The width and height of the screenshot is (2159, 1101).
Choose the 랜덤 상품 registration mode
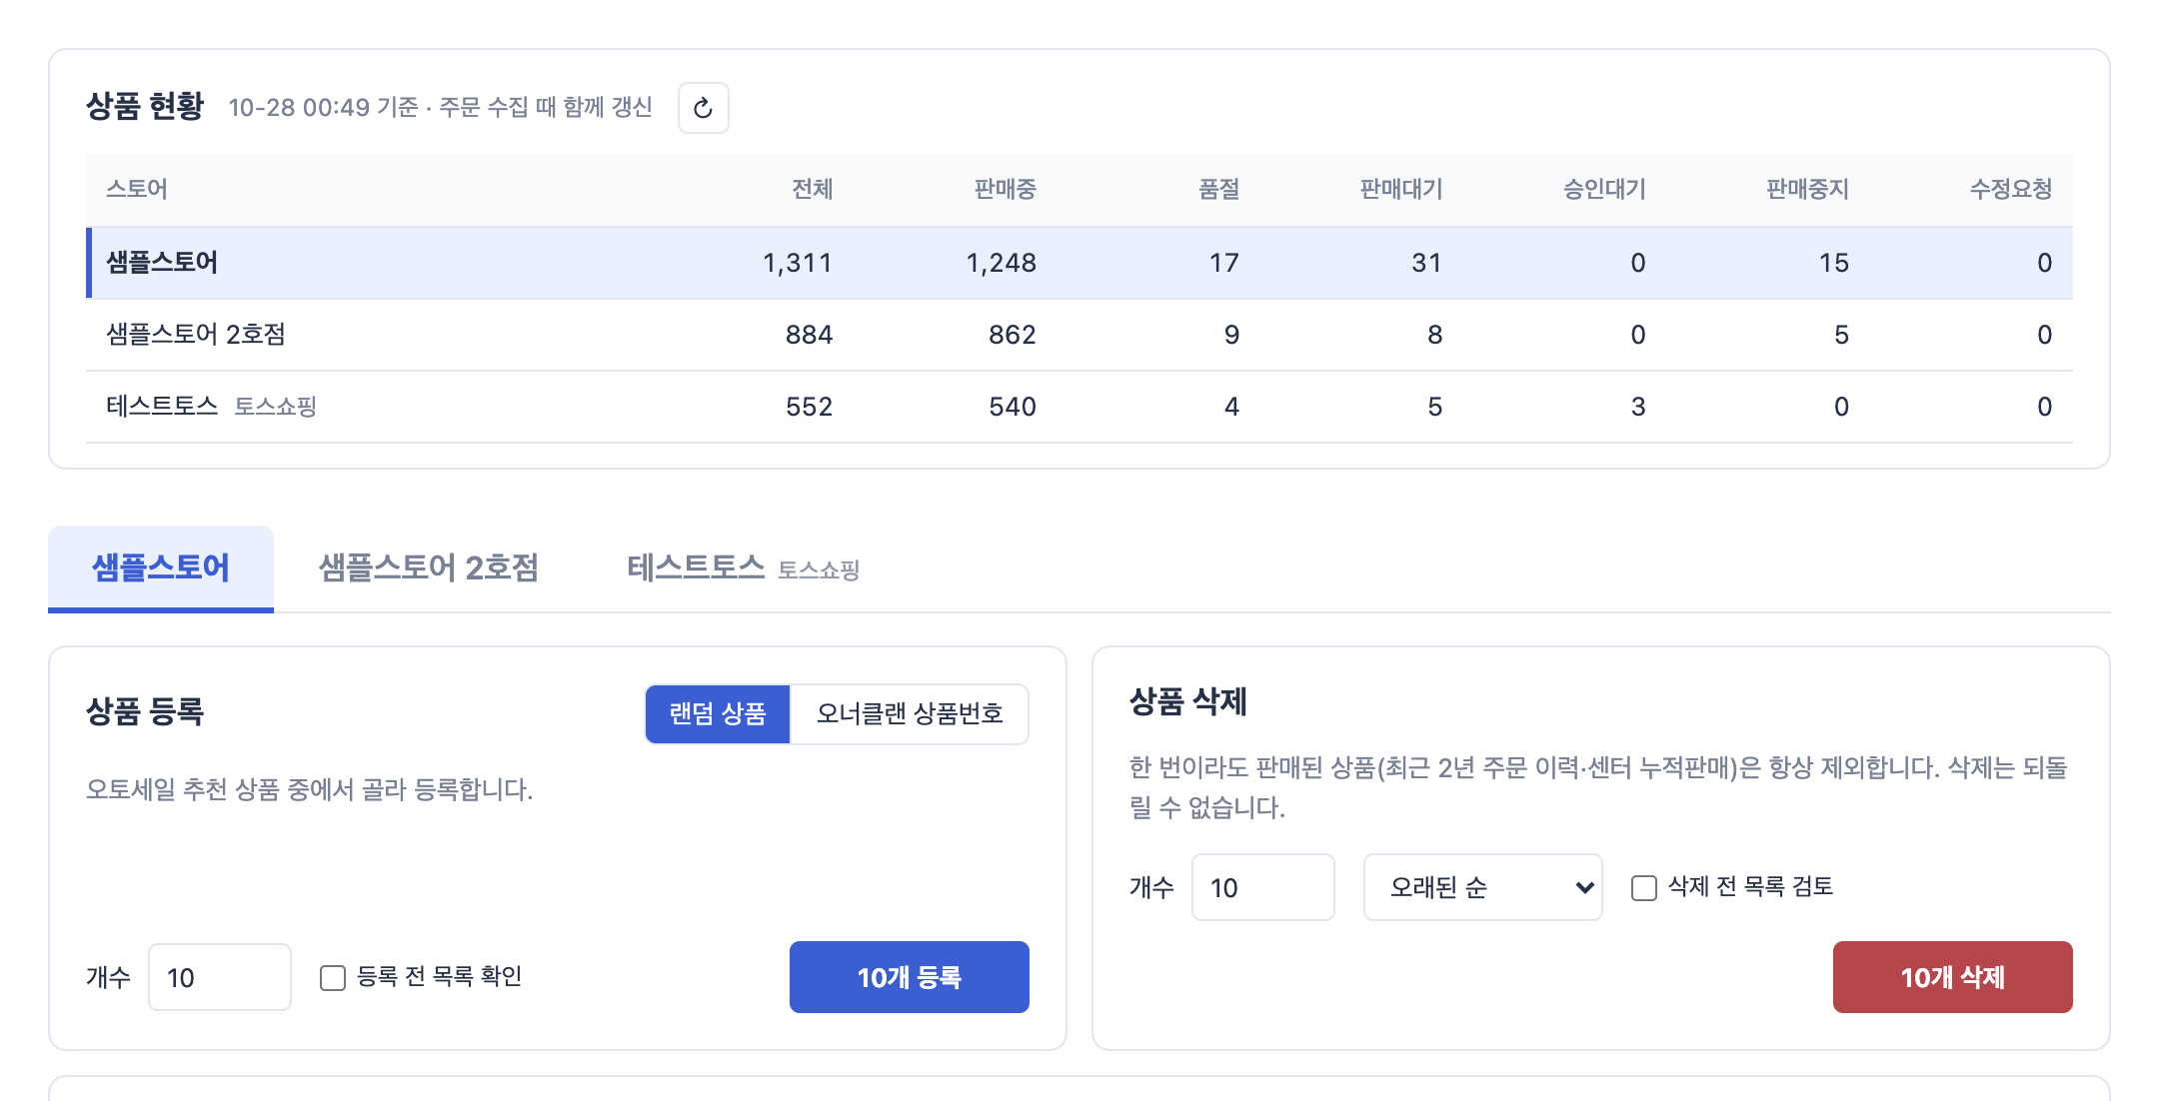[718, 713]
